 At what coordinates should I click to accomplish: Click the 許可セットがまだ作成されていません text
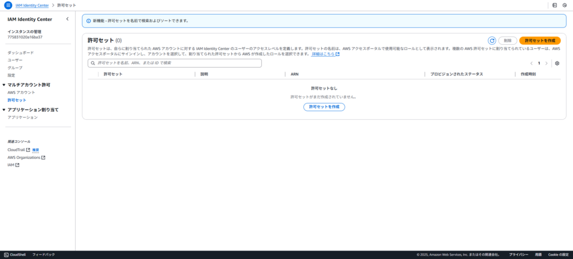click(324, 97)
